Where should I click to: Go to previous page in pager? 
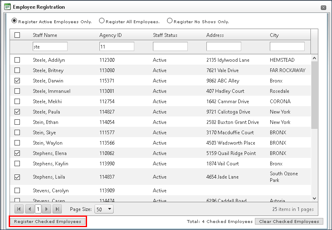[29, 209]
